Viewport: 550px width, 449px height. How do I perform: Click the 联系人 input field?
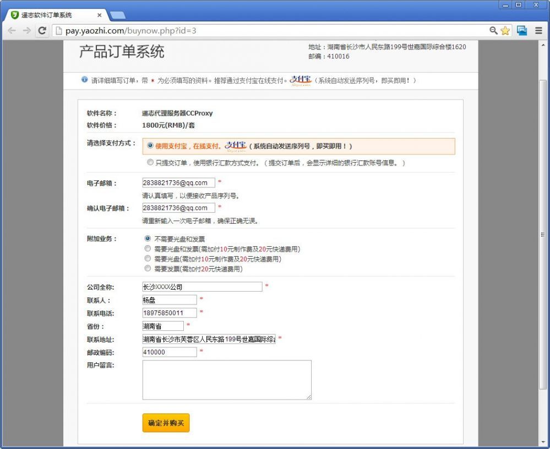click(170, 300)
